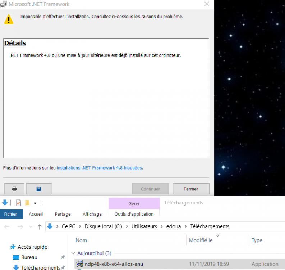Image resolution: width=285 pixels, height=270 pixels.
Task: Close the Microsoft .NET Framework dialog
Action: 207,4
